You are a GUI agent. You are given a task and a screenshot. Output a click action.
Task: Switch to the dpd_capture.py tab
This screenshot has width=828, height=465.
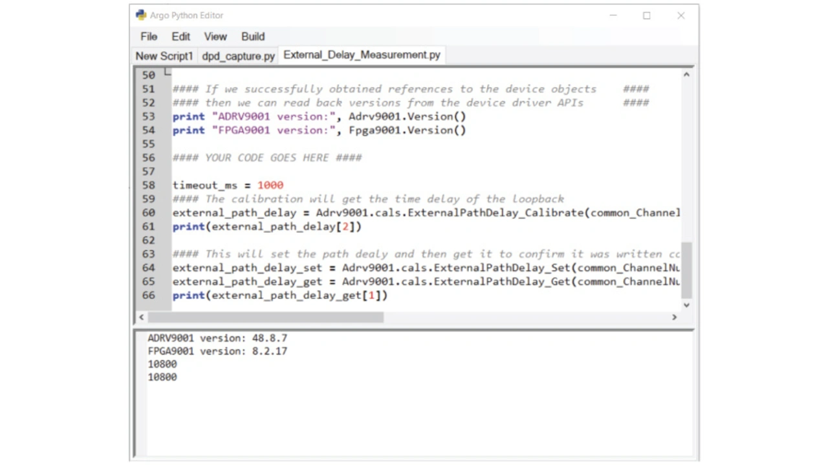(x=238, y=56)
